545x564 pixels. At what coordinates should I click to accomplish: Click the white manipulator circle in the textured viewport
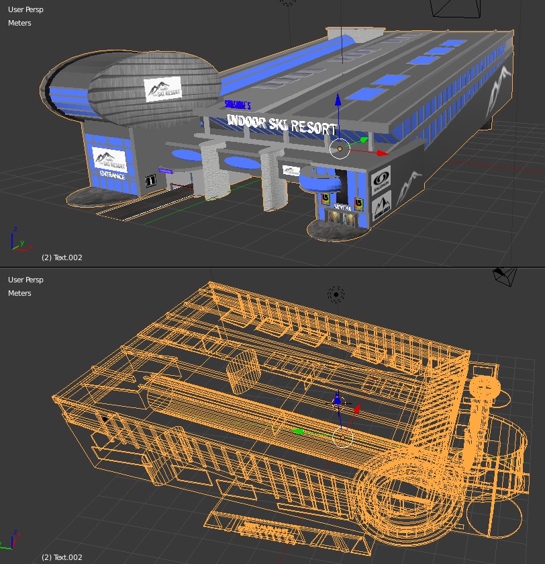click(340, 148)
